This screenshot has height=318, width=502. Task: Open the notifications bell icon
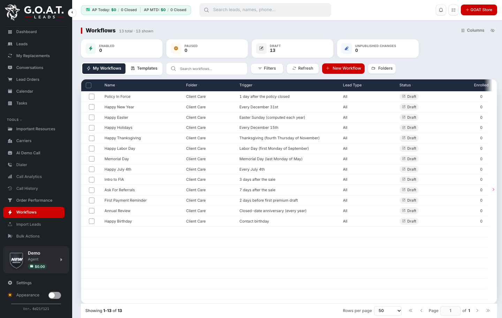tap(441, 10)
